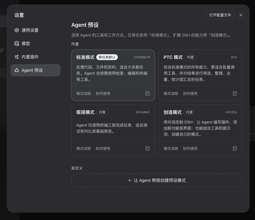Image resolution: width=255 pixels, height=220 pixels.
Task: Click the 'standard' identifier text
Action: click(142, 57)
